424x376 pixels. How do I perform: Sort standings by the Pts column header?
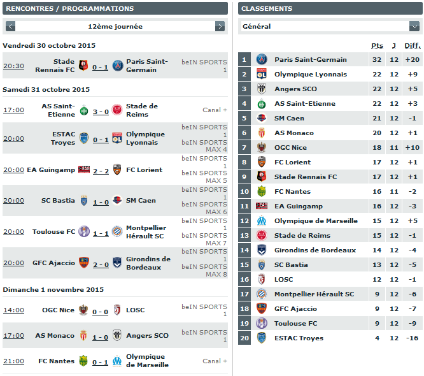(x=377, y=45)
